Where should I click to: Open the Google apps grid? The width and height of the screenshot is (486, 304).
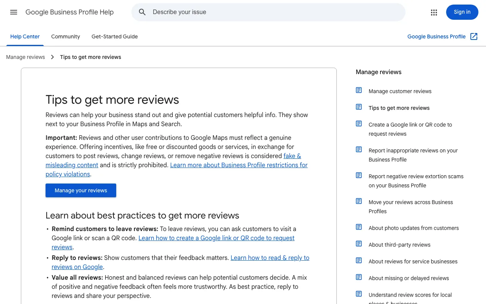click(434, 12)
